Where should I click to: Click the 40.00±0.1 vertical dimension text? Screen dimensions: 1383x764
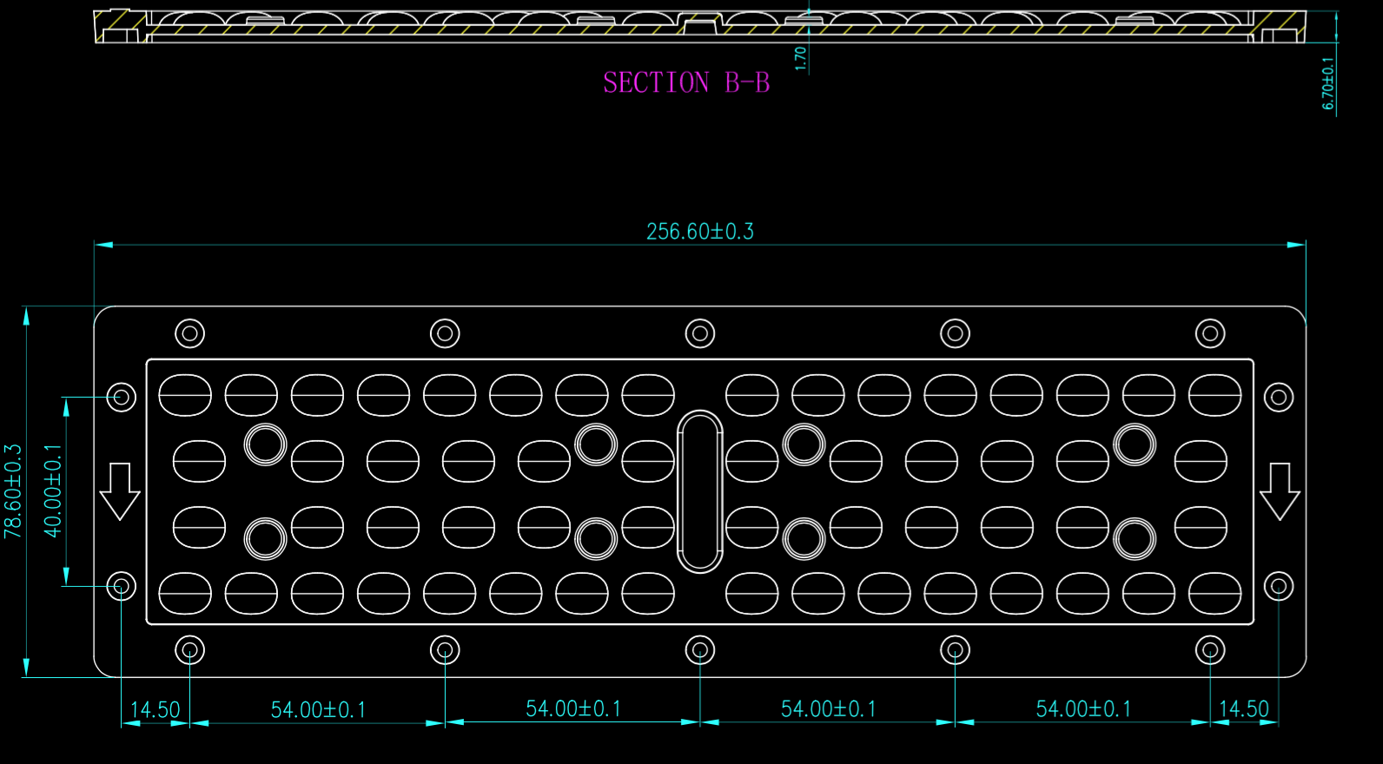click(x=53, y=491)
